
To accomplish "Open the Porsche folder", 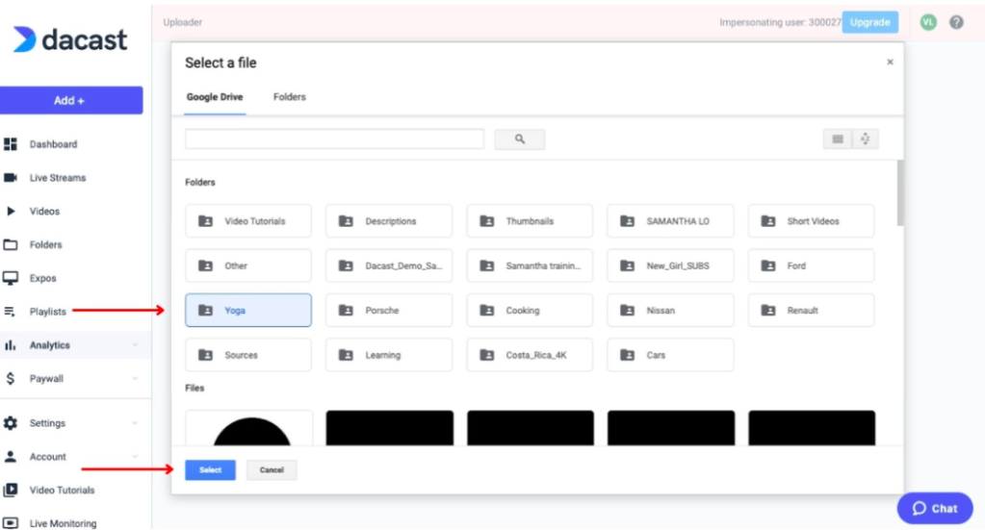I will click(x=389, y=311).
